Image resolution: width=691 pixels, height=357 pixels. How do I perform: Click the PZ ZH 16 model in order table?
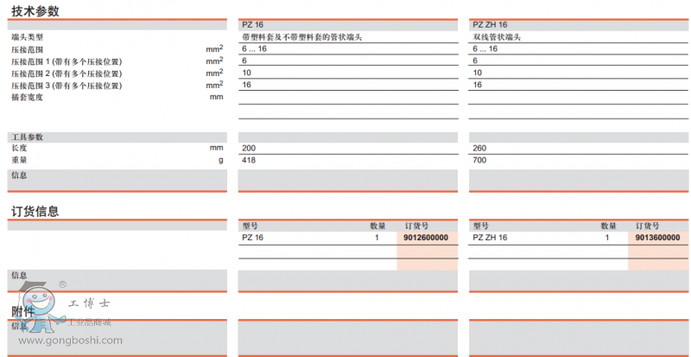pyautogui.click(x=490, y=238)
